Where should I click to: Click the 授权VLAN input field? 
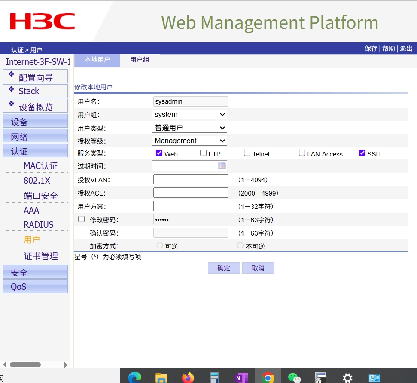191,179
